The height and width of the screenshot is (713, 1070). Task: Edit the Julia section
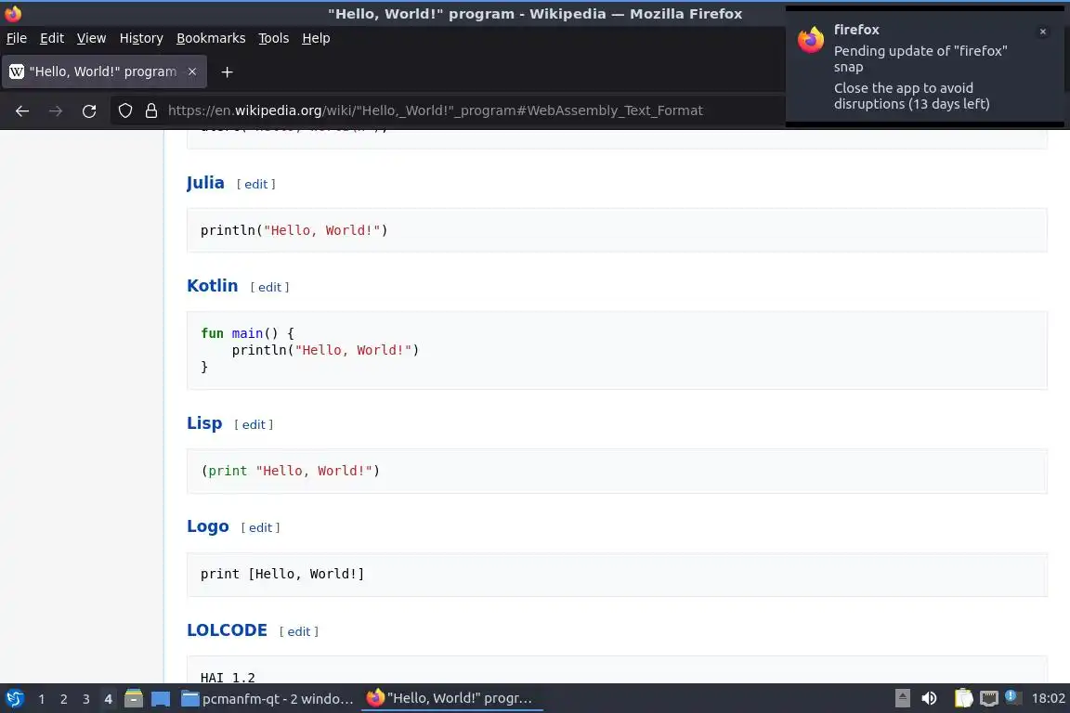point(256,184)
